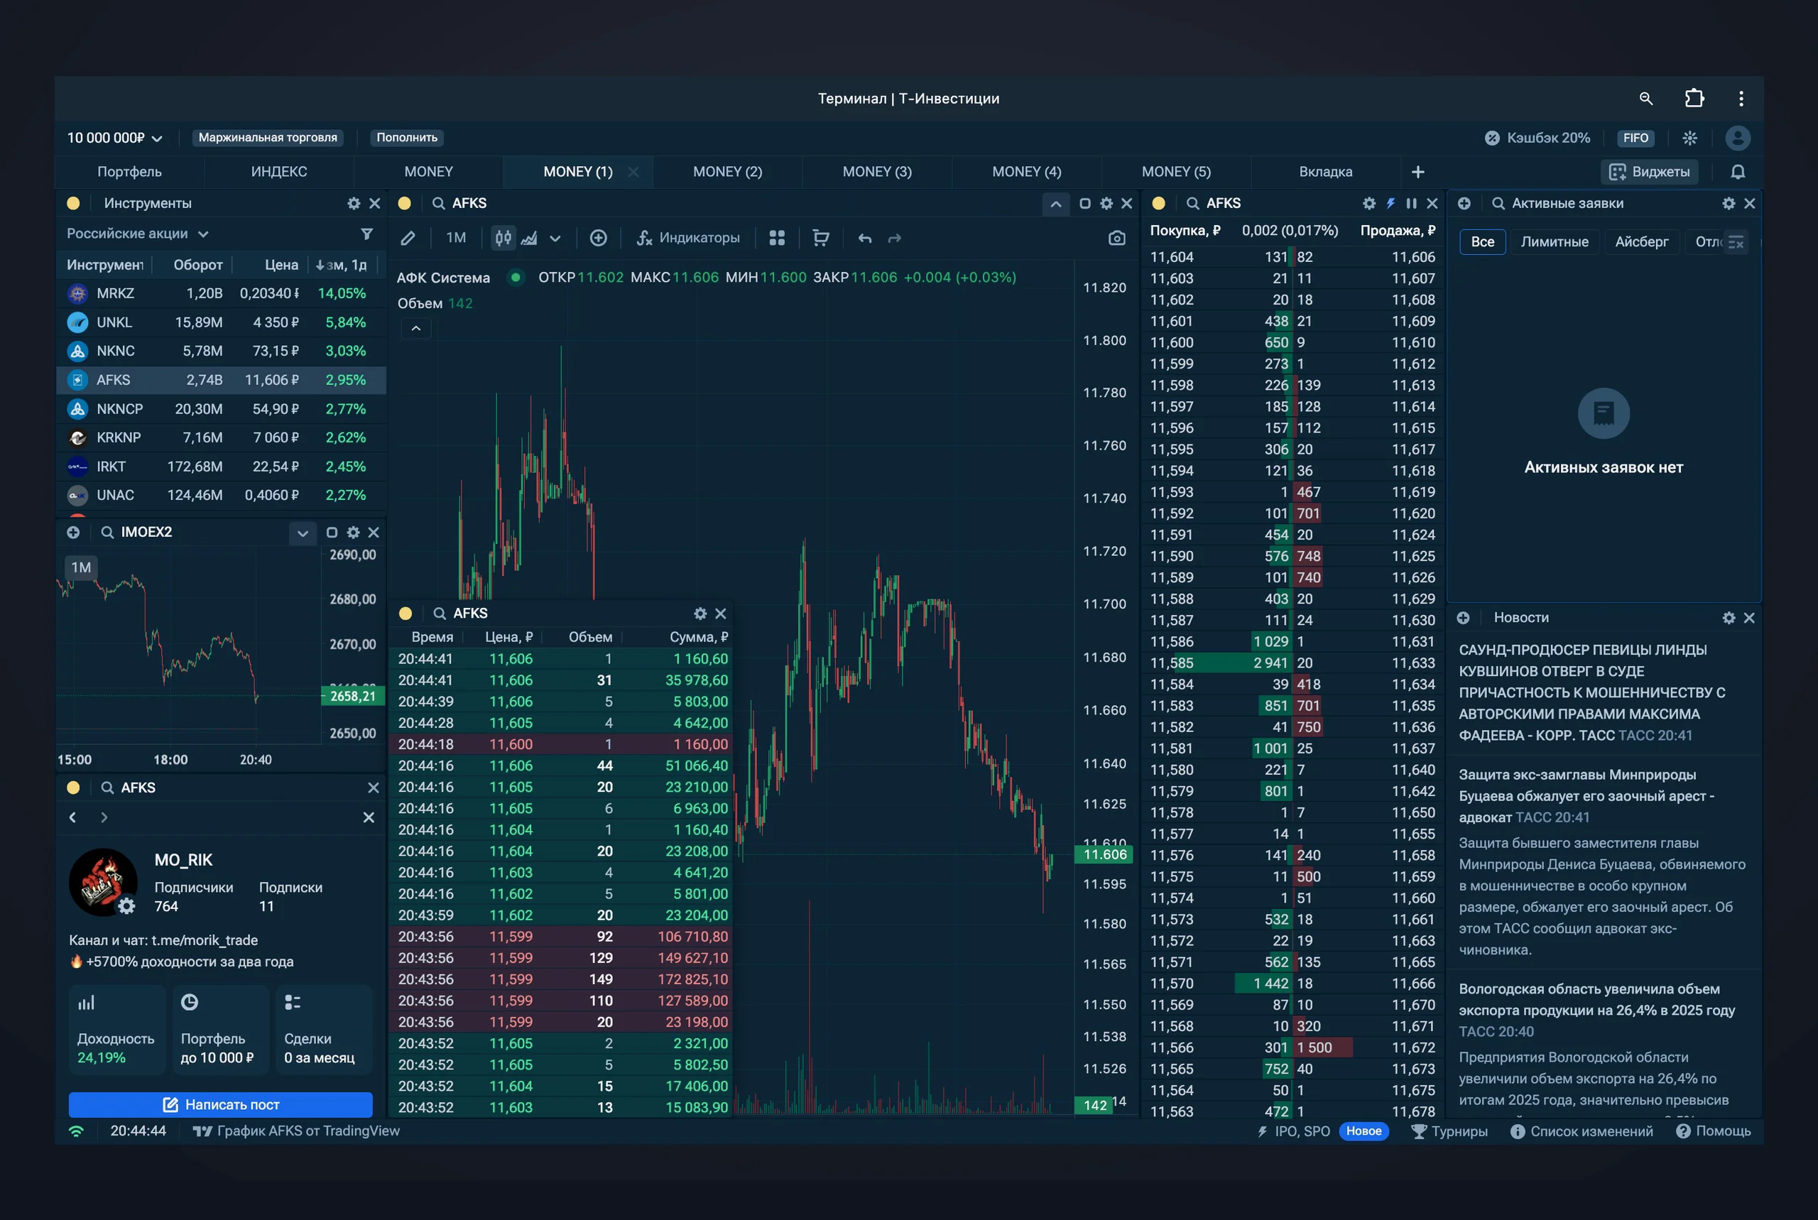Select the pencil drawing tool in chart toolbar
Viewport: 1818px width, 1220px height.
tap(408, 238)
